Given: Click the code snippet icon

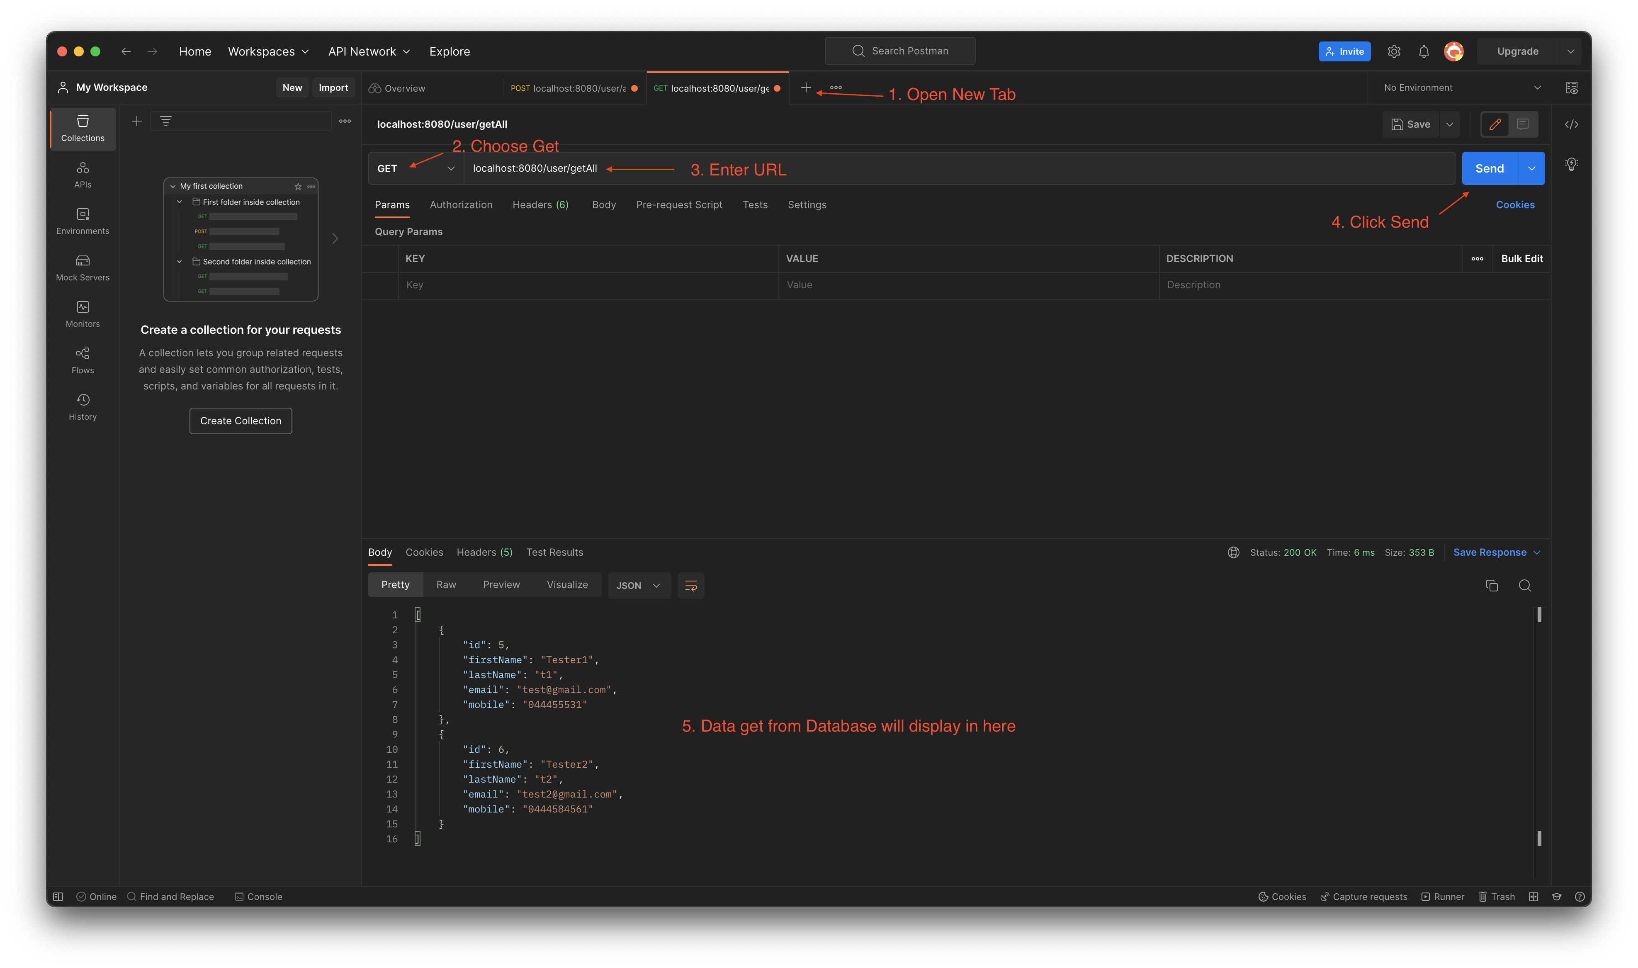Looking at the screenshot, I should click(x=1571, y=124).
